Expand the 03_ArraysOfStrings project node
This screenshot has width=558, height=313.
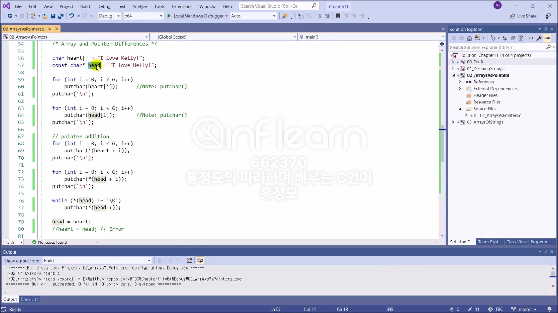[x=453, y=122]
